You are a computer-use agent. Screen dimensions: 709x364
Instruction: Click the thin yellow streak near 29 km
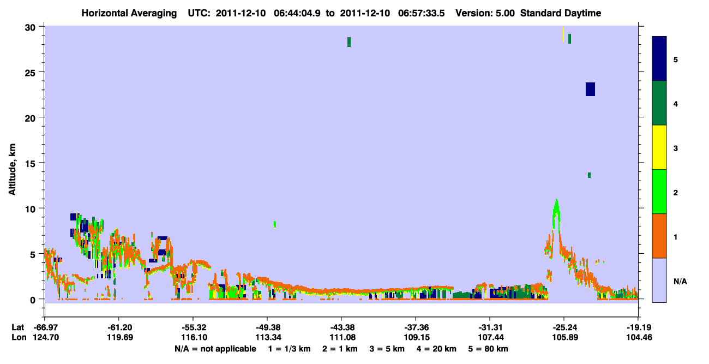(x=563, y=34)
